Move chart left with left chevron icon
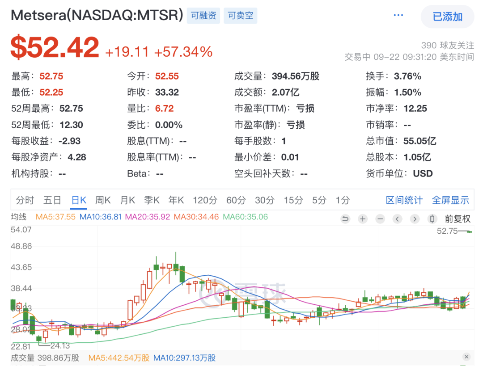The image size is (483, 366). (398, 219)
